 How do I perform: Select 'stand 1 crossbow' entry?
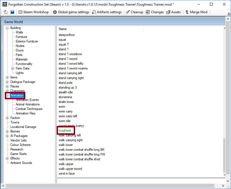tap(70, 54)
